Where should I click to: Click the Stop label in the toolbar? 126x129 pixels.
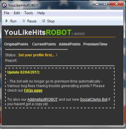[x=51, y=21]
